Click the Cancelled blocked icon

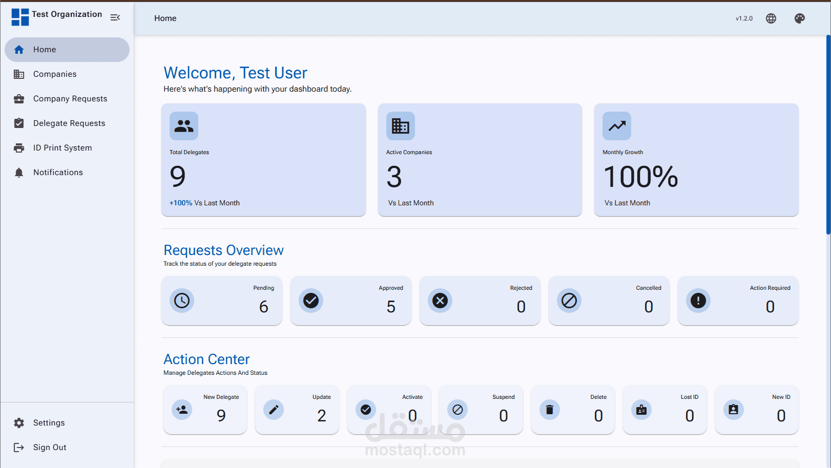pos(569,301)
